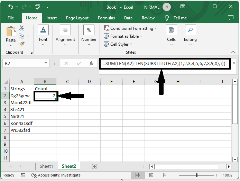
Task: Click the macro recording status icon
Action: 23,175
